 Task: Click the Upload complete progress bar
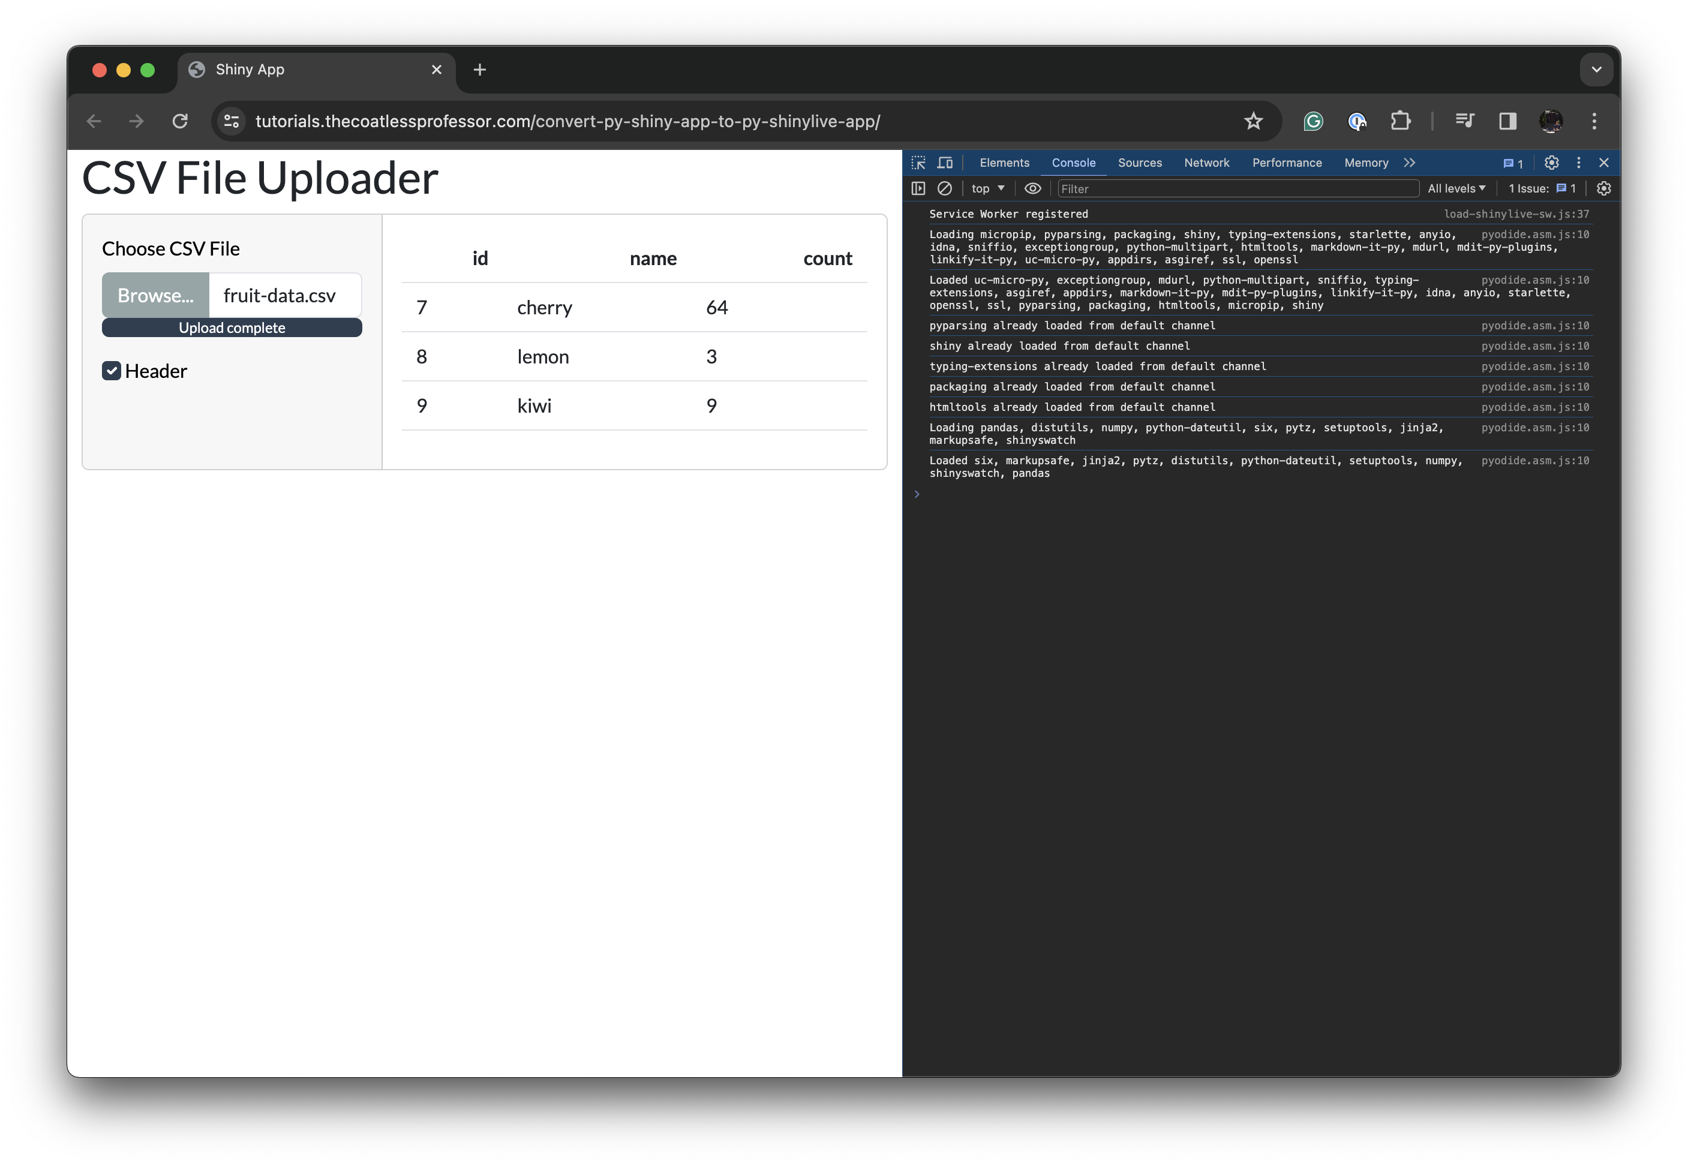point(232,328)
